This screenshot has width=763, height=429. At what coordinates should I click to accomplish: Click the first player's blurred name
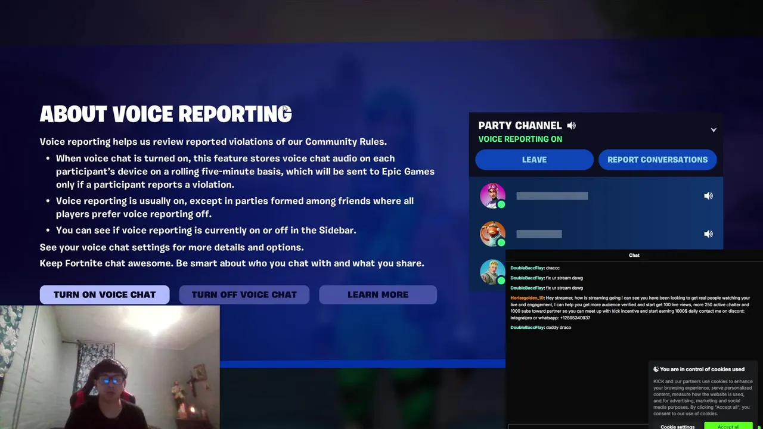point(552,196)
